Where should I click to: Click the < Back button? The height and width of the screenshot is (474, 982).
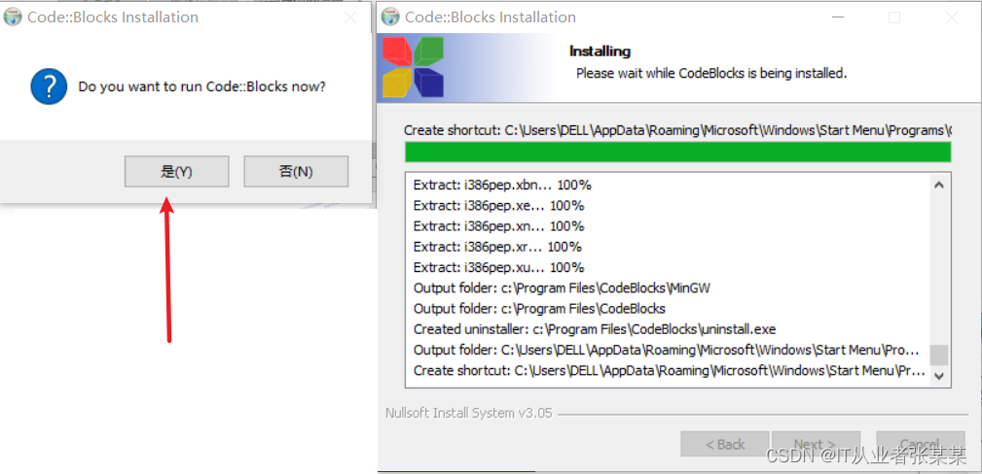(x=725, y=445)
